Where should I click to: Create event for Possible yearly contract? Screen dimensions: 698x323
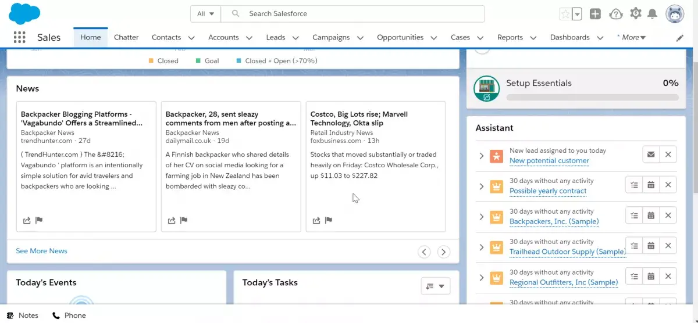(651, 185)
